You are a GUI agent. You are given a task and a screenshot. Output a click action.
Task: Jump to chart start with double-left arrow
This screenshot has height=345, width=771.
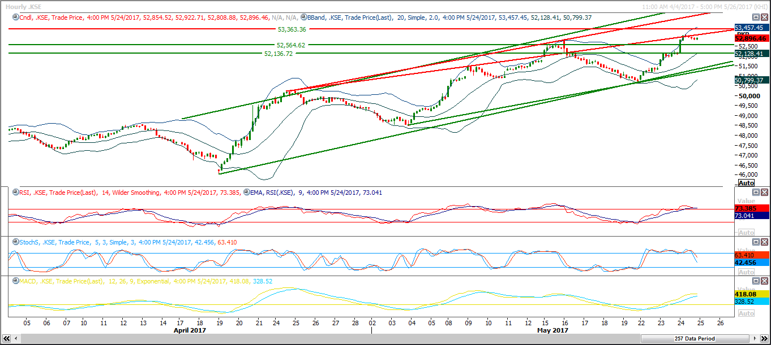pos(6,339)
